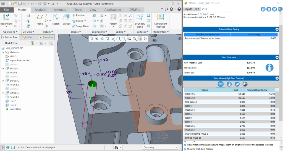Click the binoculars find icon in status bar

[116, 147]
